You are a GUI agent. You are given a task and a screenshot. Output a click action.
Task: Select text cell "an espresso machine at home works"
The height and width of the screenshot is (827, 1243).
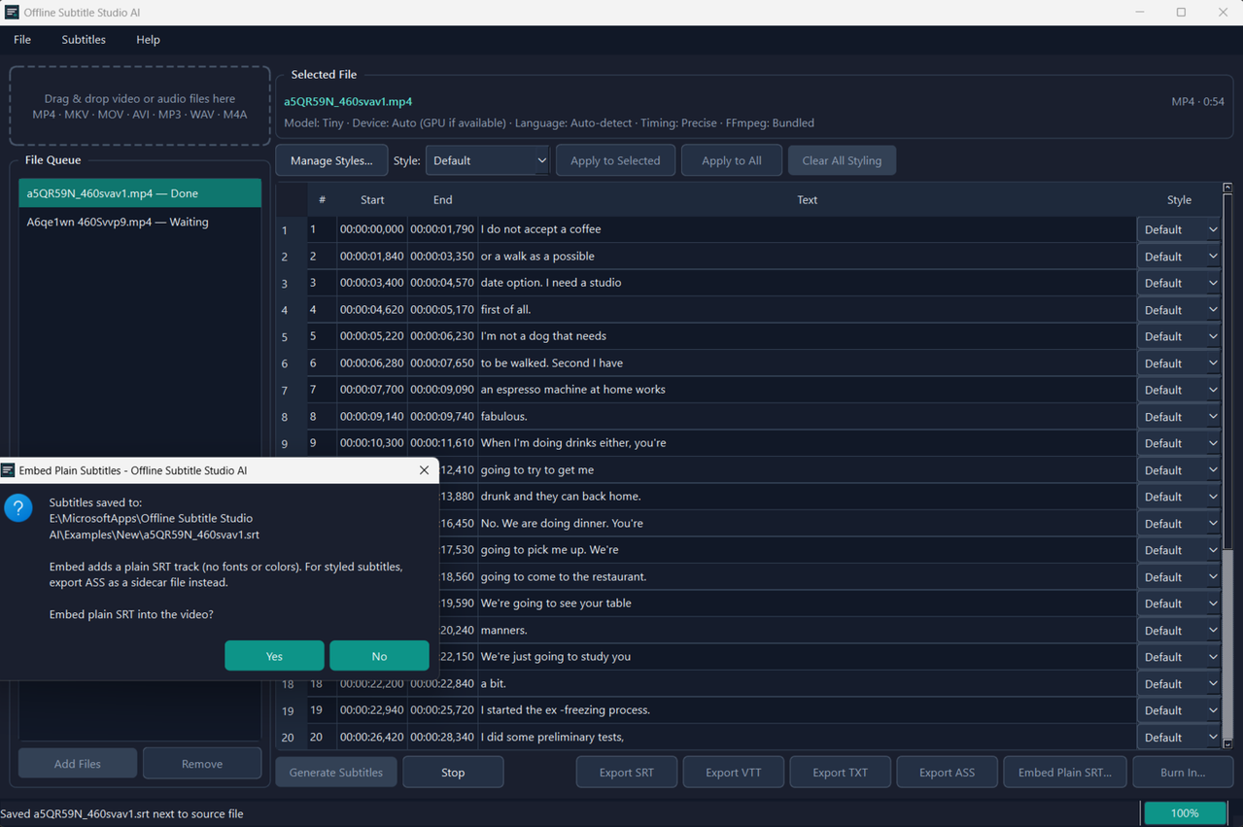[x=807, y=390]
